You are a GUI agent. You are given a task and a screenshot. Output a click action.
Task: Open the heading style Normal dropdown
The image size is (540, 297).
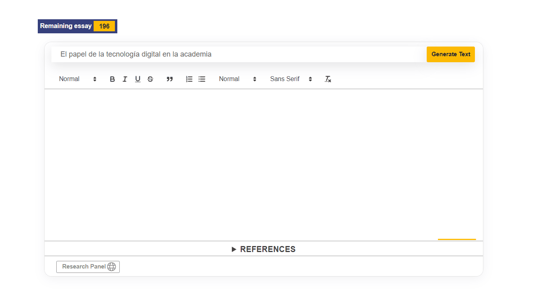click(78, 79)
